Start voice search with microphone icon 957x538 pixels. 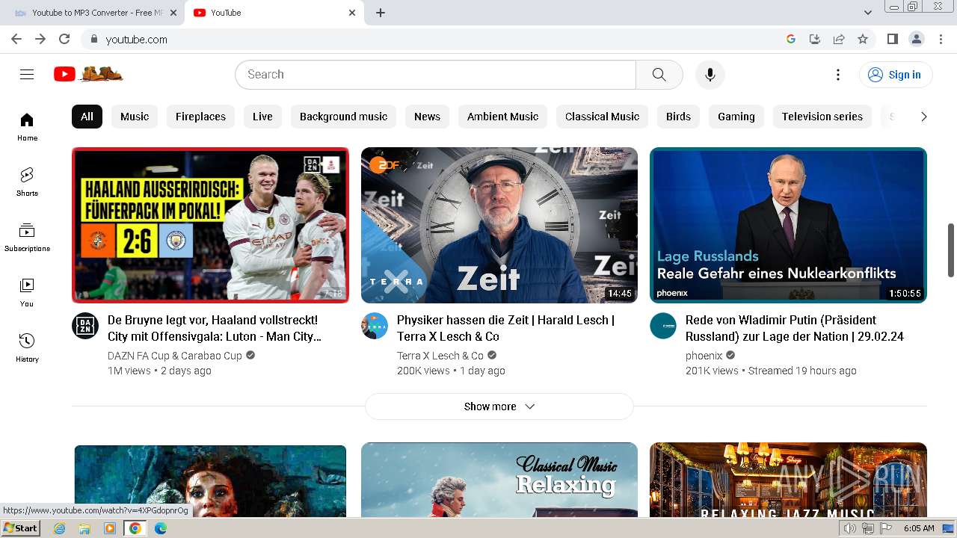(710, 75)
